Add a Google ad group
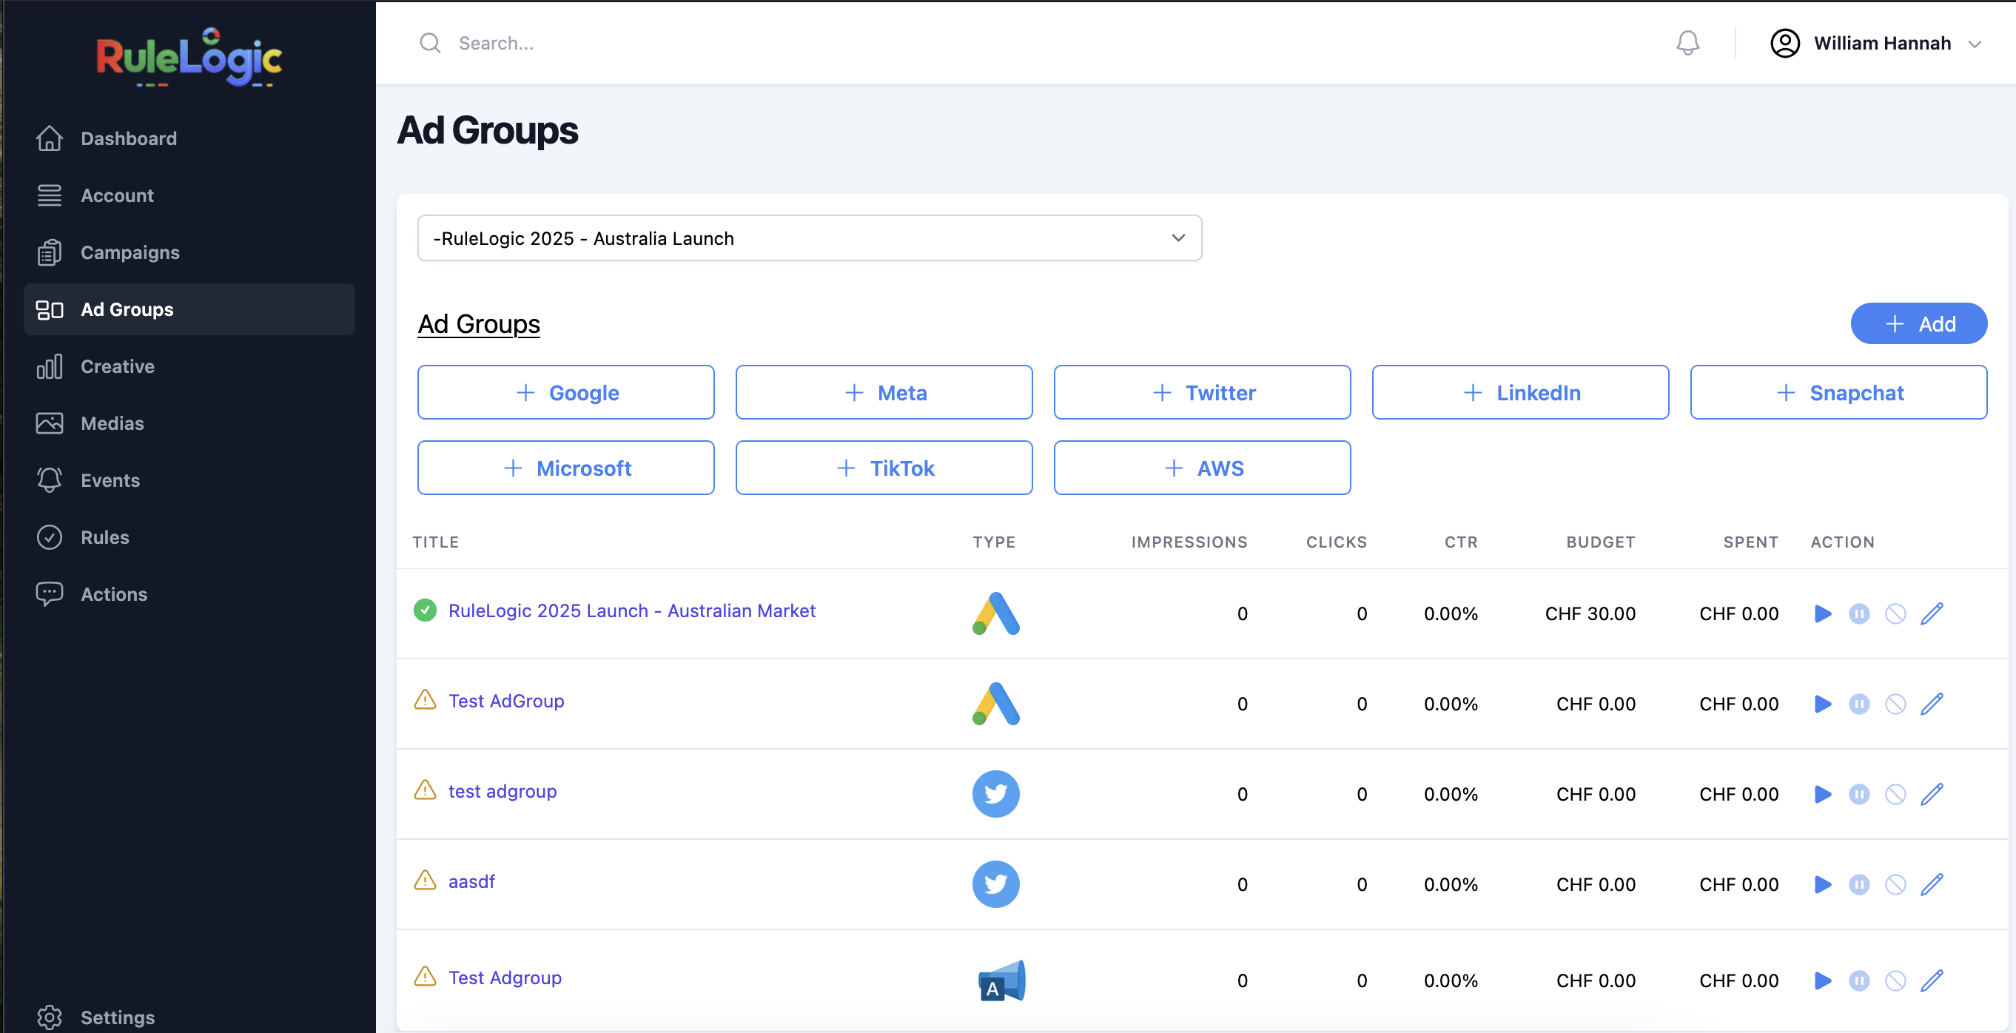The width and height of the screenshot is (2016, 1033). (566, 392)
